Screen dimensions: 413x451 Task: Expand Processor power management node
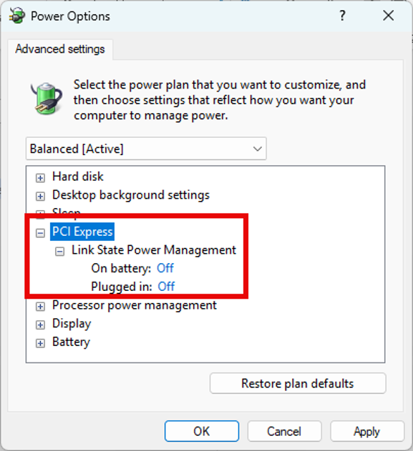tap(40, 307)
